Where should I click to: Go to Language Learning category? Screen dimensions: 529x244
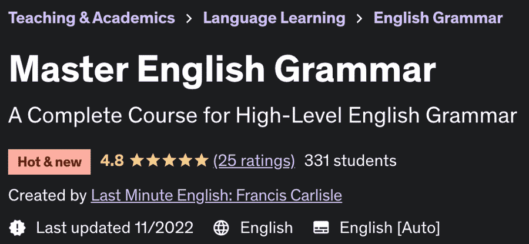click(x=274, y=18)
